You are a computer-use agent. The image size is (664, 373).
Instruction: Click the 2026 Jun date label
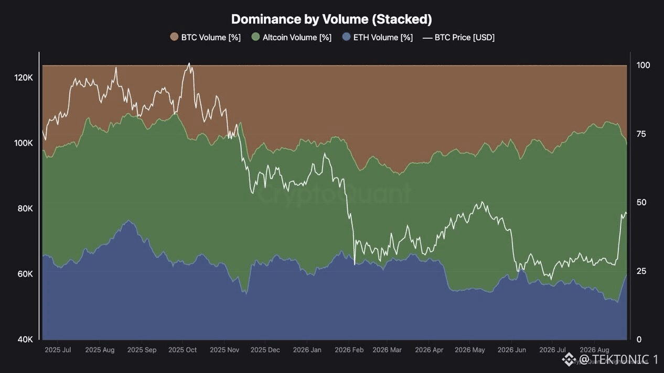point(511,349)
